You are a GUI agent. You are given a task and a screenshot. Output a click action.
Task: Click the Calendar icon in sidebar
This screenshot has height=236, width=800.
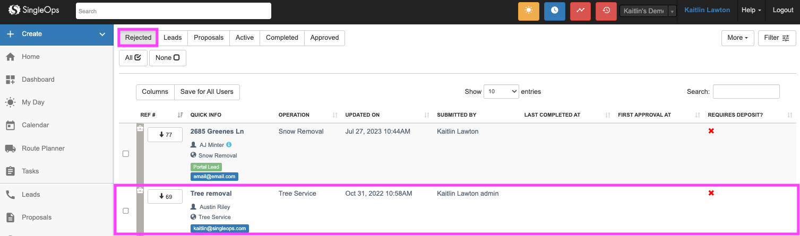click(10, 125)
